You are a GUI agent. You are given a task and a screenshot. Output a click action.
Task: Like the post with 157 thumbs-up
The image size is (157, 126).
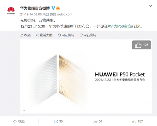click(138, 121)
